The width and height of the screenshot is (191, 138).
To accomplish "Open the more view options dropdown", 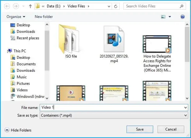I will pos(170,17).
